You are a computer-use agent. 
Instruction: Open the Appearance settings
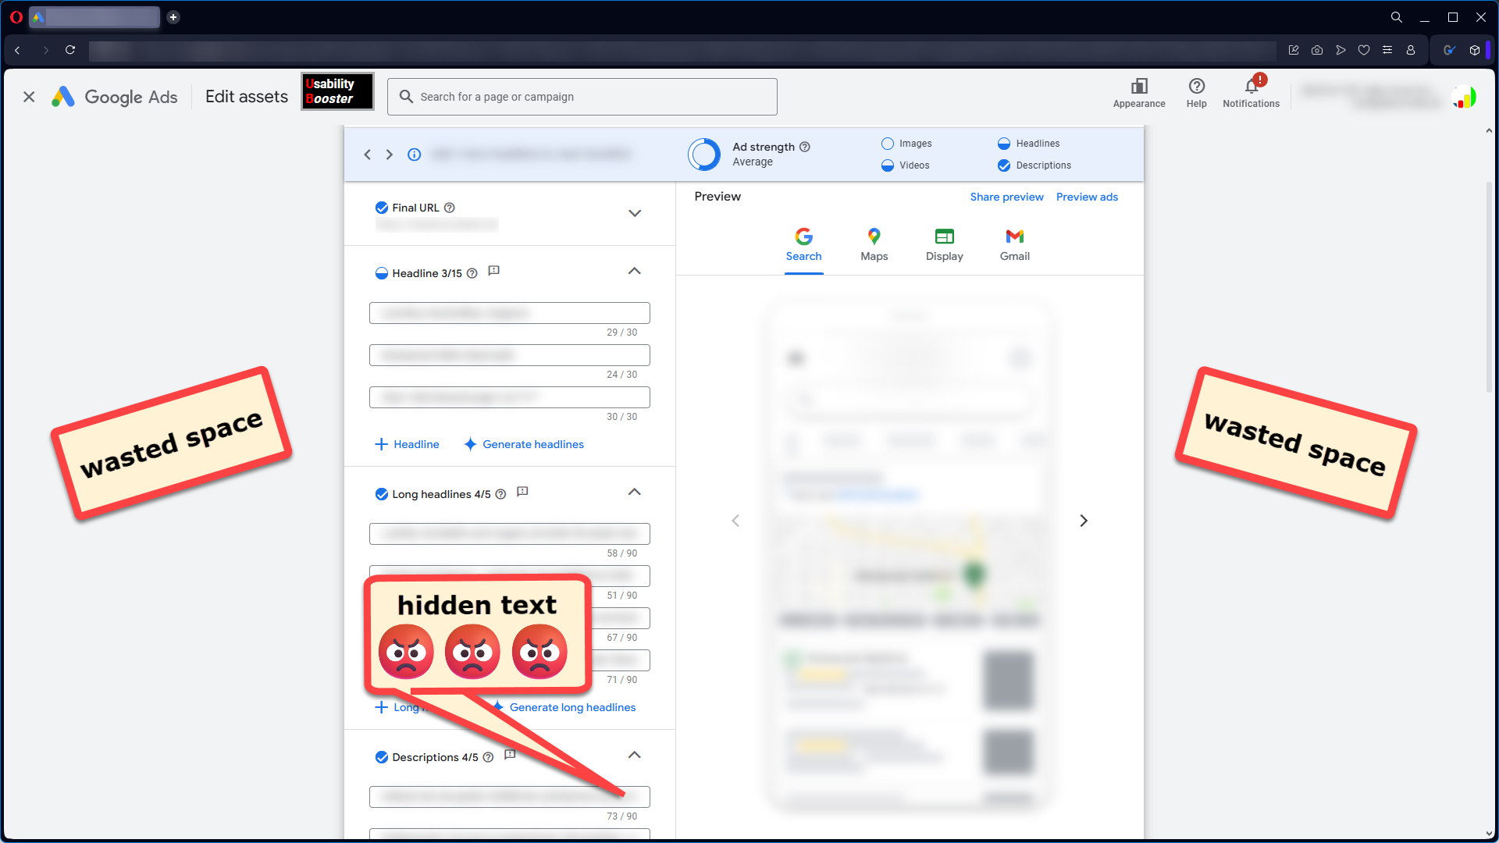(1139, 91)
